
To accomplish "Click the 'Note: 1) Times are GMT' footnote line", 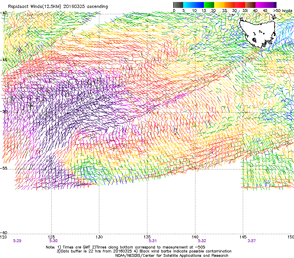I will point(126,247).
